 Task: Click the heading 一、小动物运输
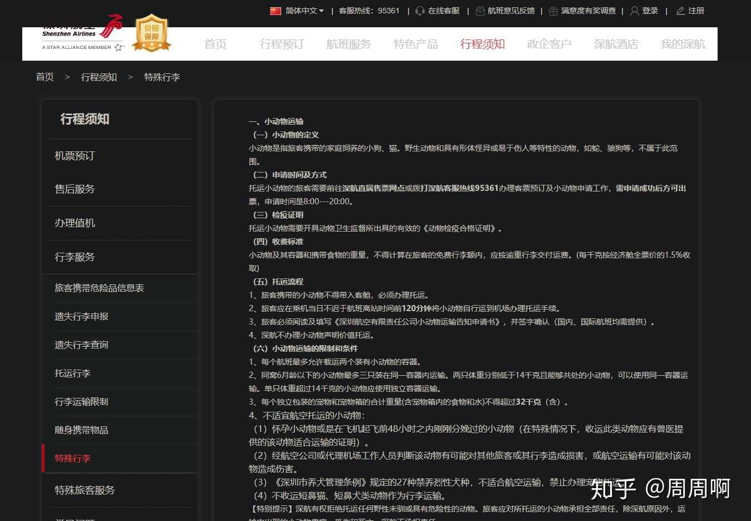(x=276, y=121)
